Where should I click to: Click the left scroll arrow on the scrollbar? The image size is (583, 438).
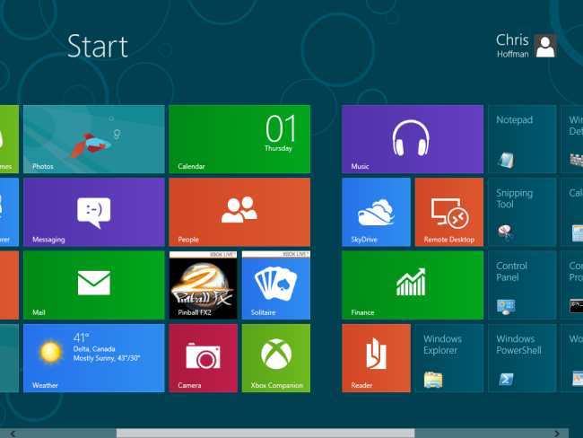point(13,434)
